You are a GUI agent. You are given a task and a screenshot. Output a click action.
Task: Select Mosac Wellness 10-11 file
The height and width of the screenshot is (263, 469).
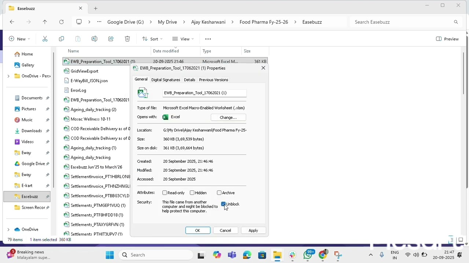point(91,119)
